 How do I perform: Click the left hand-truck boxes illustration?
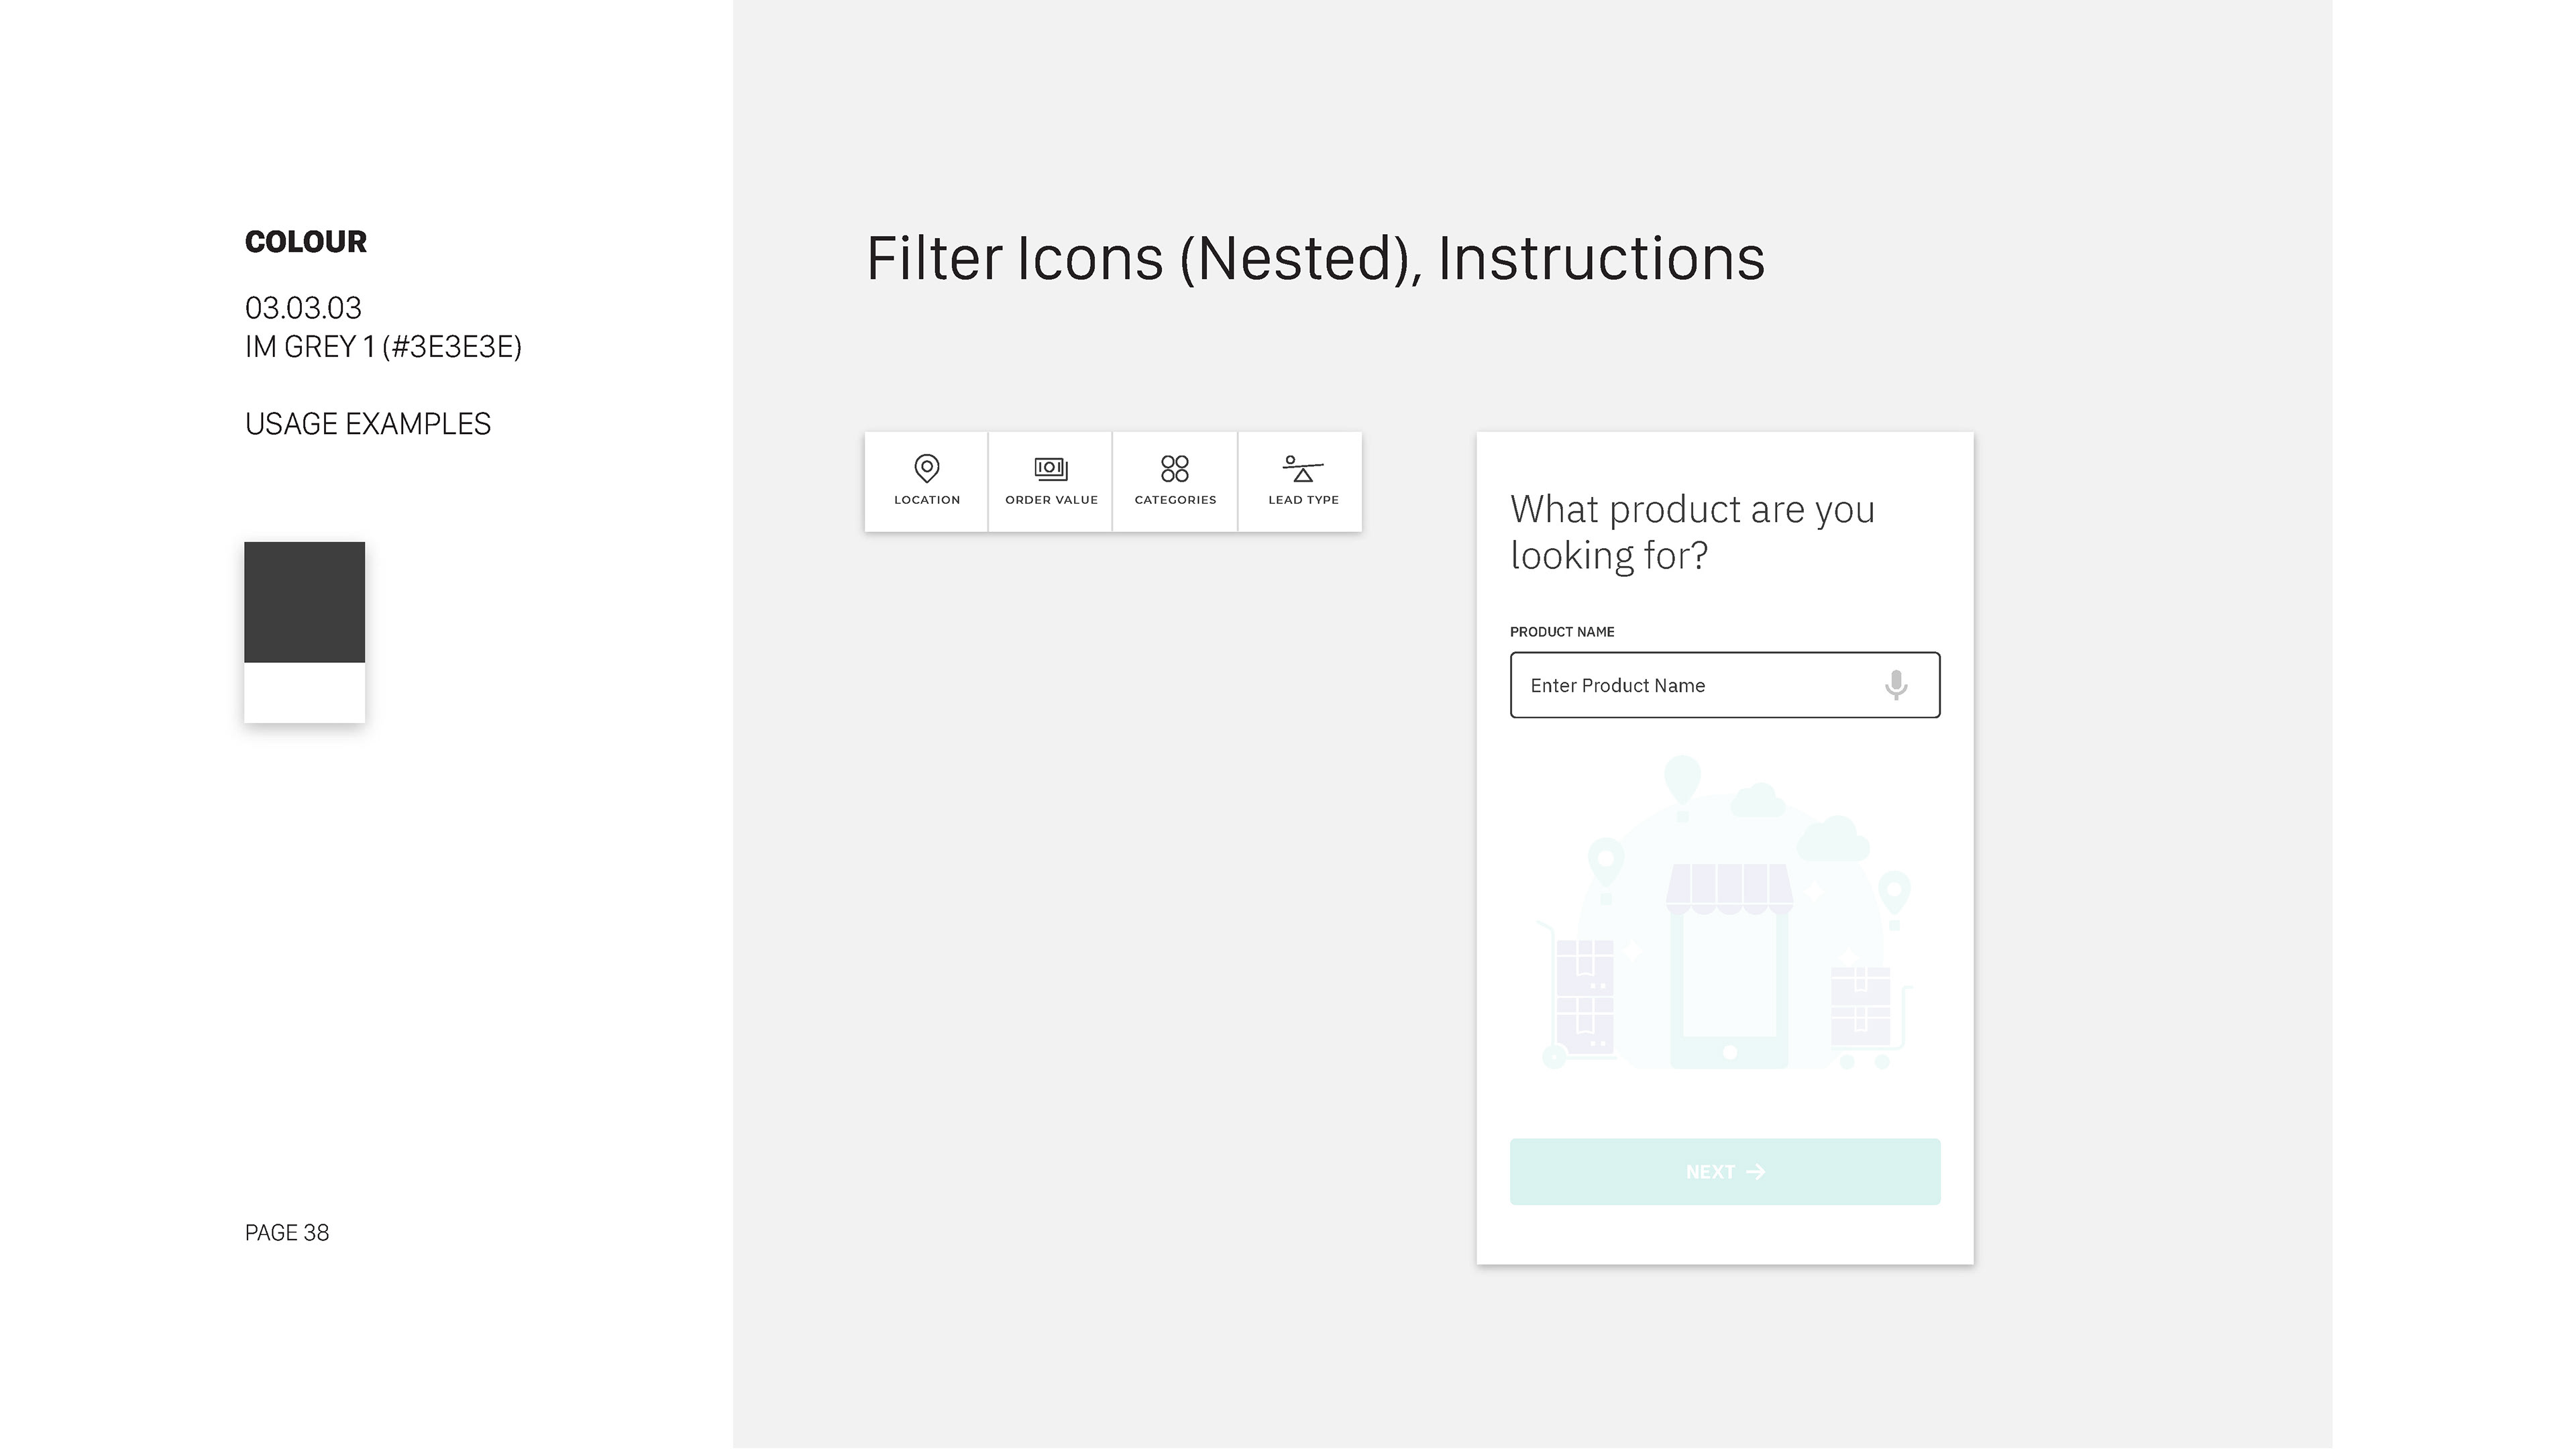(1576, 994)
